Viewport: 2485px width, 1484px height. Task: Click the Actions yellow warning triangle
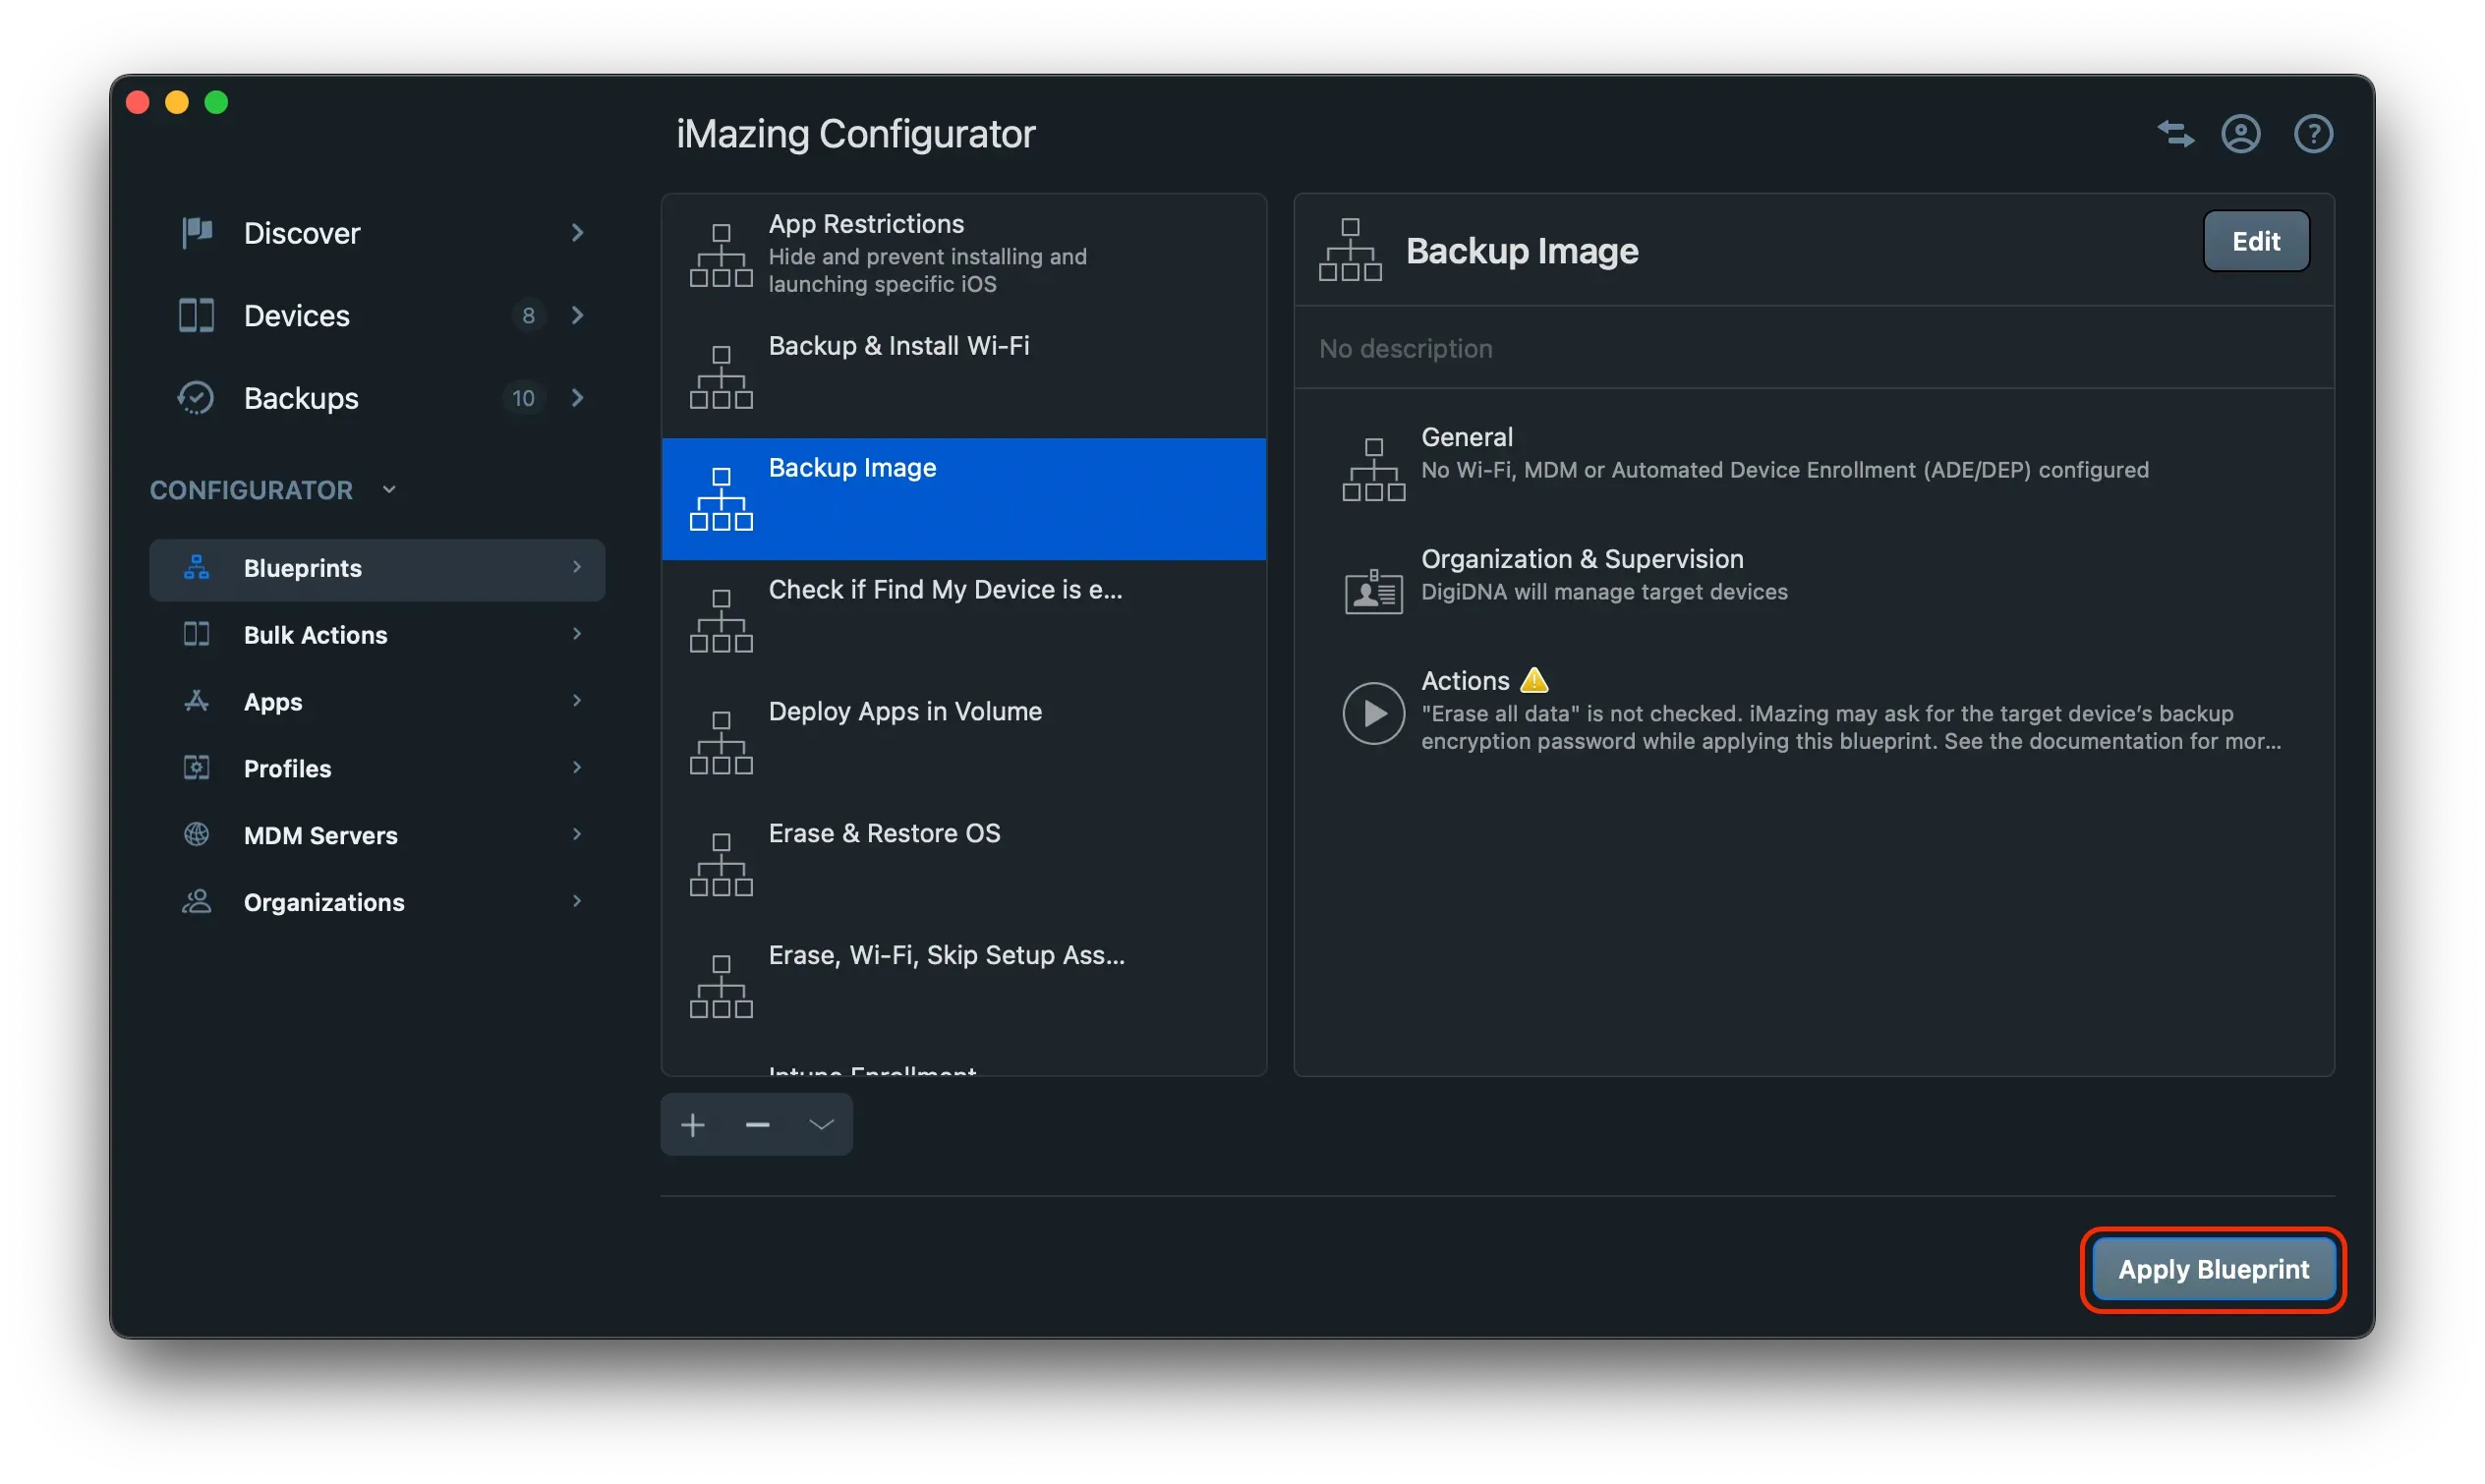(1534, 681)
